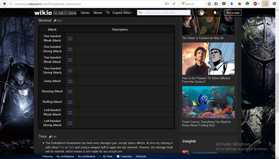
Task: Open the Powers TV show article thumbnail
Action: (x=208, y=59)
